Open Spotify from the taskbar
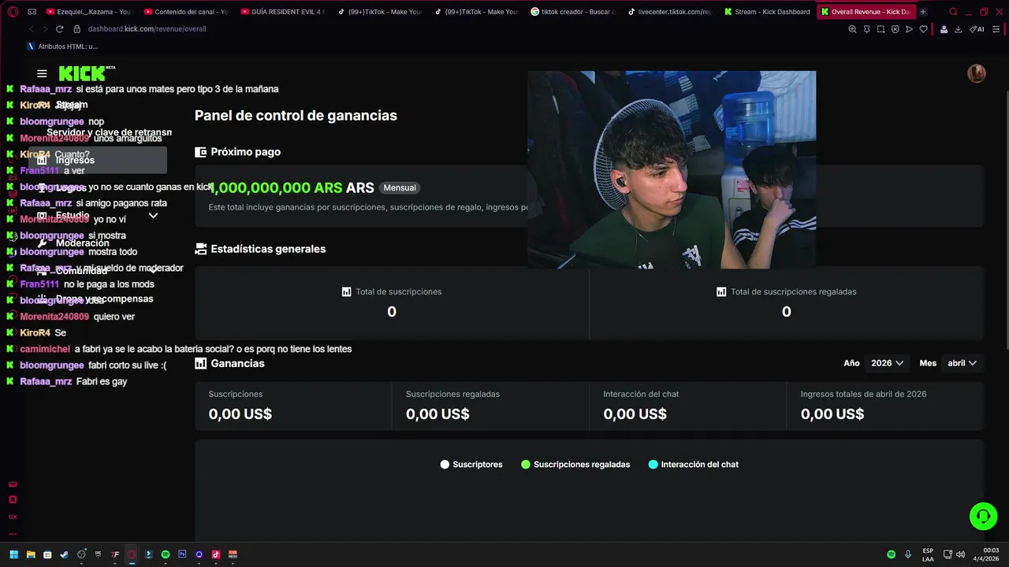Image resolution: width=1009 pixels, height=567 pixels. pos(166,554)
